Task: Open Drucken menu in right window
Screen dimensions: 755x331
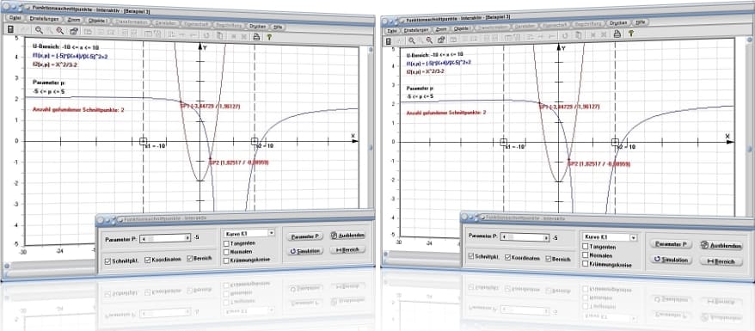Action: [x=618, y=22]
